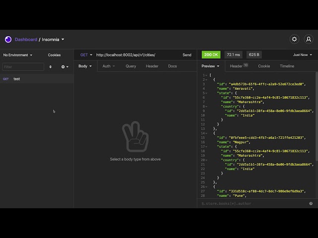The image size is (318, 238).
Task: Click the "Nagpur" name value
Action: [240, 142]
